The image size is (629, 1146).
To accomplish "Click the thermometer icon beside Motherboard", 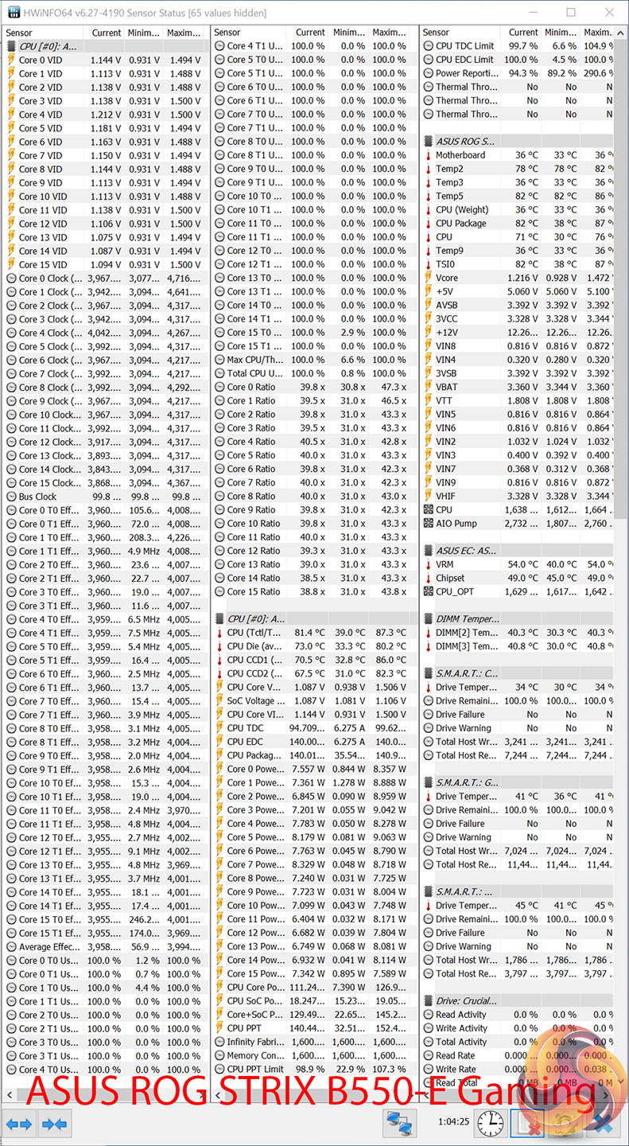I will 428,155.
